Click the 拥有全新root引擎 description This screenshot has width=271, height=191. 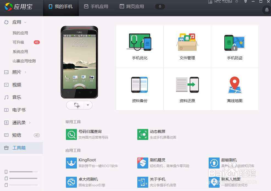click(92, 185)
